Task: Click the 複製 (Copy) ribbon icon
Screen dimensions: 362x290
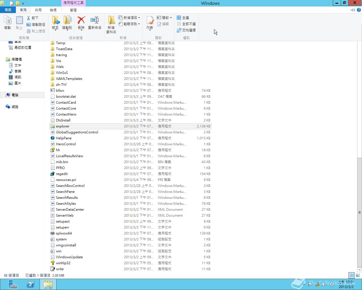Action: (7, 23)
